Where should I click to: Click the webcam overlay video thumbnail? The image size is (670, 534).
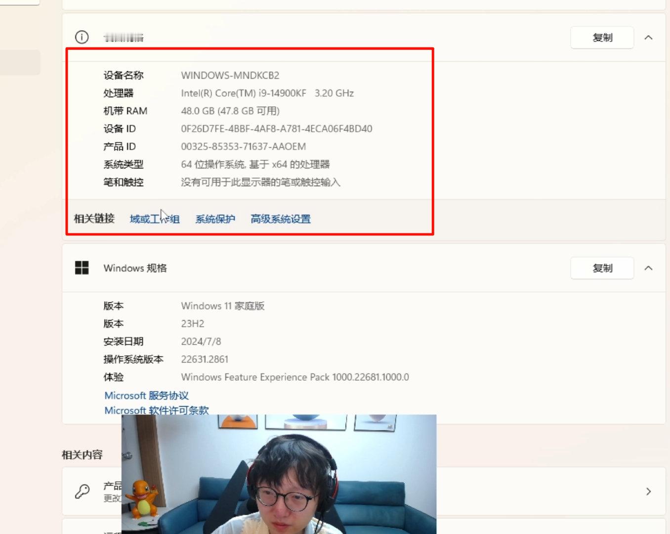click(x=279, y=474)
